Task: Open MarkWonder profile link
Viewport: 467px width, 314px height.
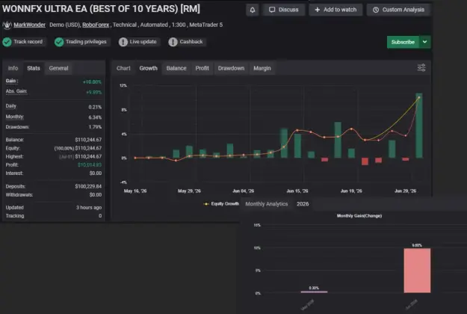Action: (29, 25)
